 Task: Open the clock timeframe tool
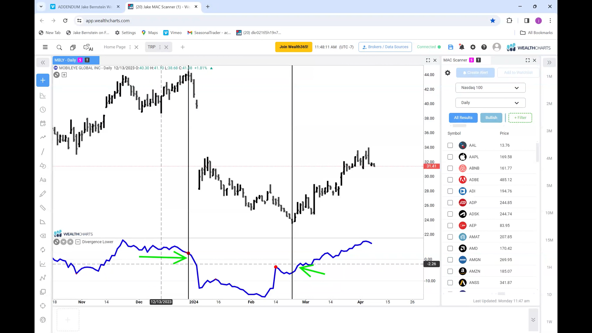pos(43,110)
